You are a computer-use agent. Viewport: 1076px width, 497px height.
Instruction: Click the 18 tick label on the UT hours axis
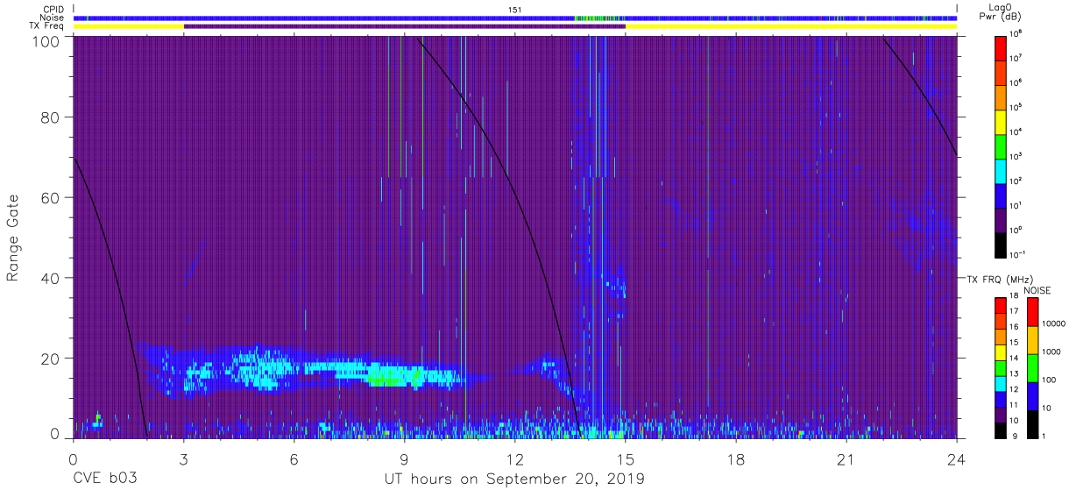point(736,458)
